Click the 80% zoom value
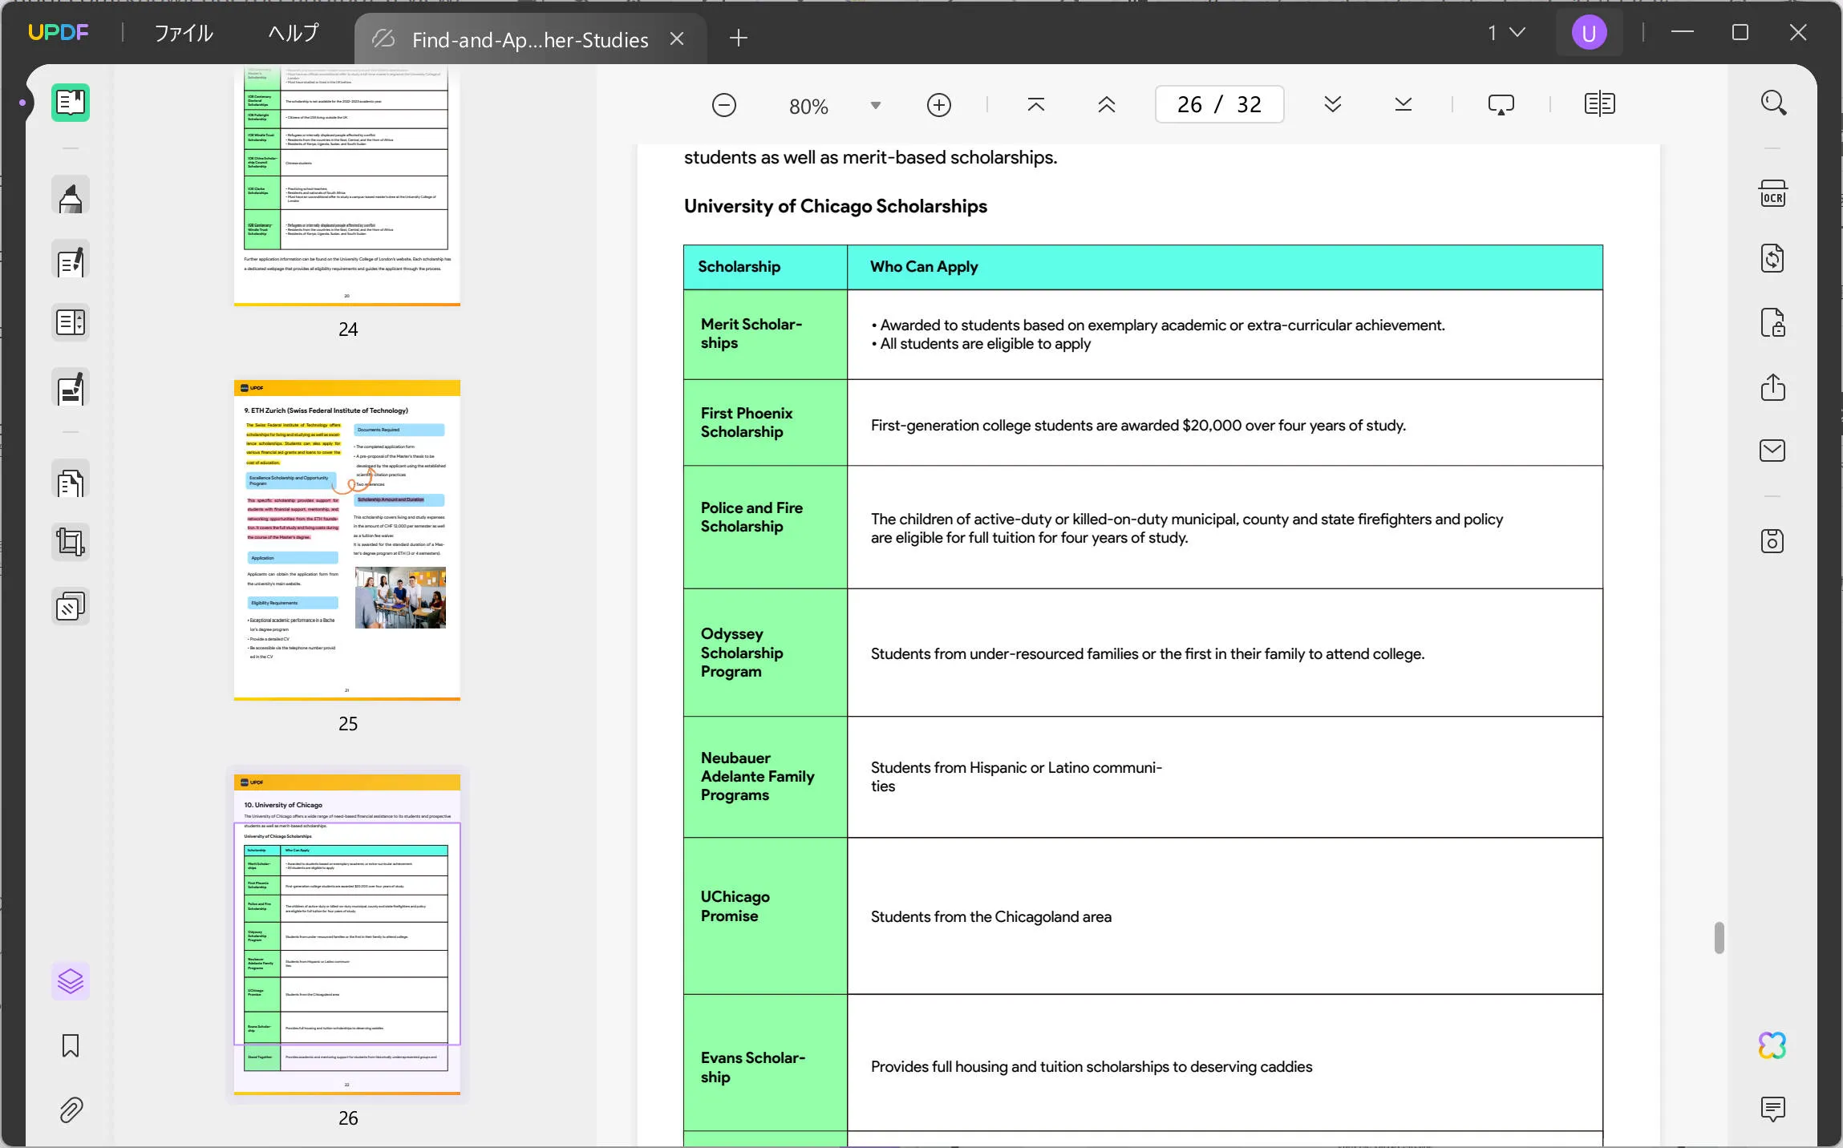 click(808, 107)
